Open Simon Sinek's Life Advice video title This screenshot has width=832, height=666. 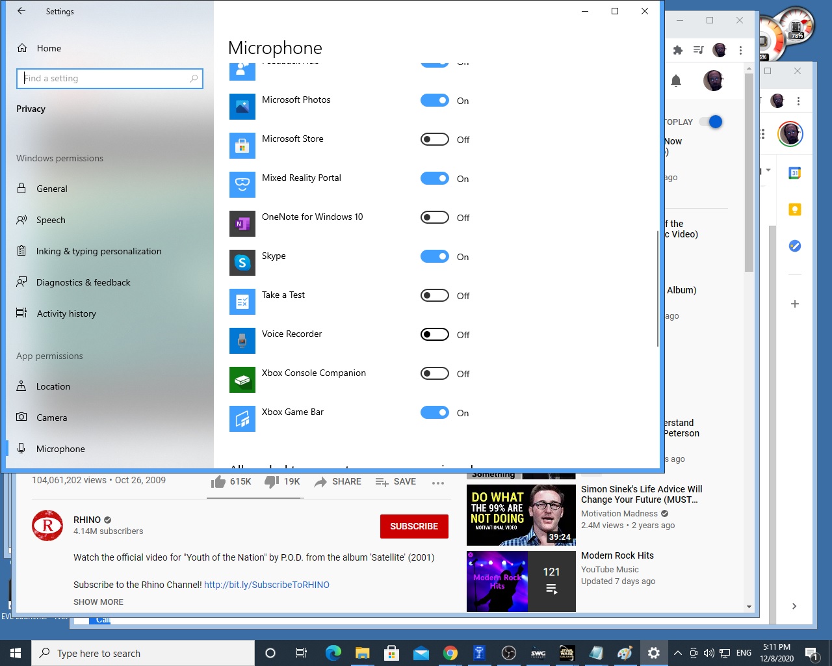(x=642, y=494)
